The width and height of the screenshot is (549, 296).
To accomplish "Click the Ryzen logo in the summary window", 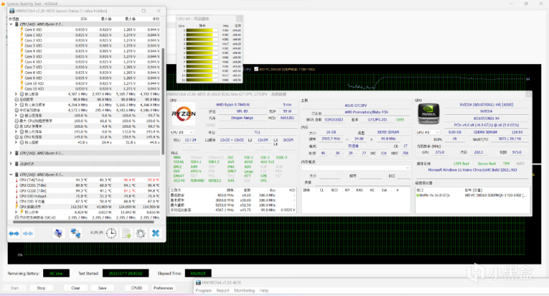I will (184, 114).
